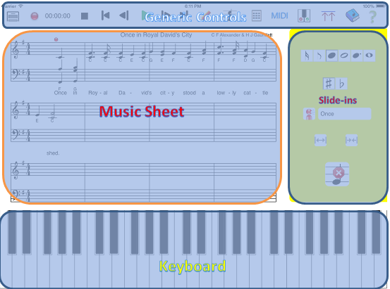Narrow spacing with the compress arrows button
The width and height of the screenshot is (390, 289).
[351, 141]
